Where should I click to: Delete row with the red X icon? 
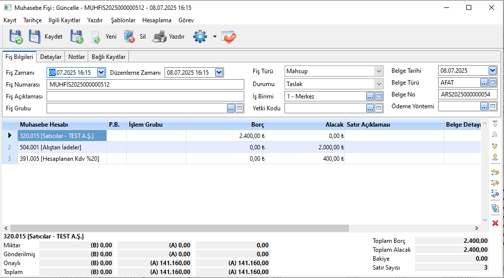495,223
